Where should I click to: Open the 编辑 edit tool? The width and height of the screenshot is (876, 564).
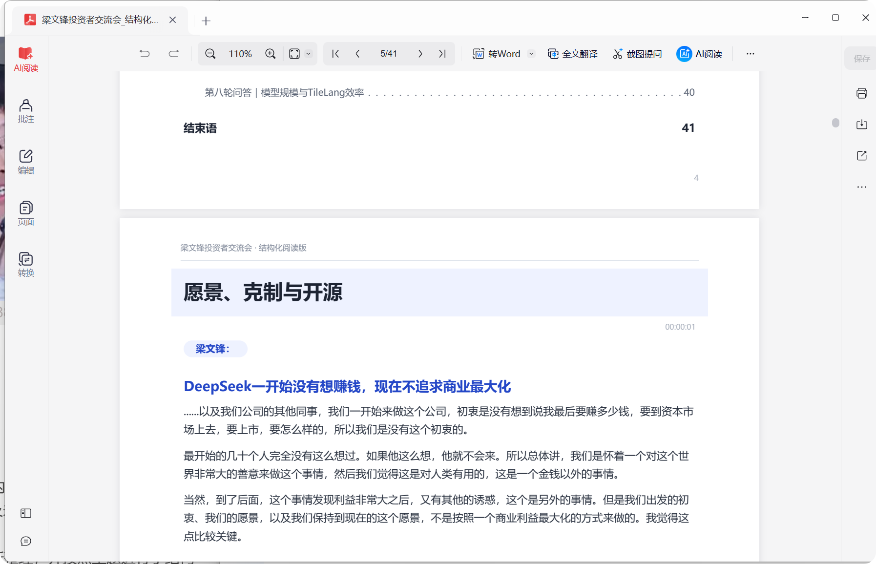tap(26, 163)
